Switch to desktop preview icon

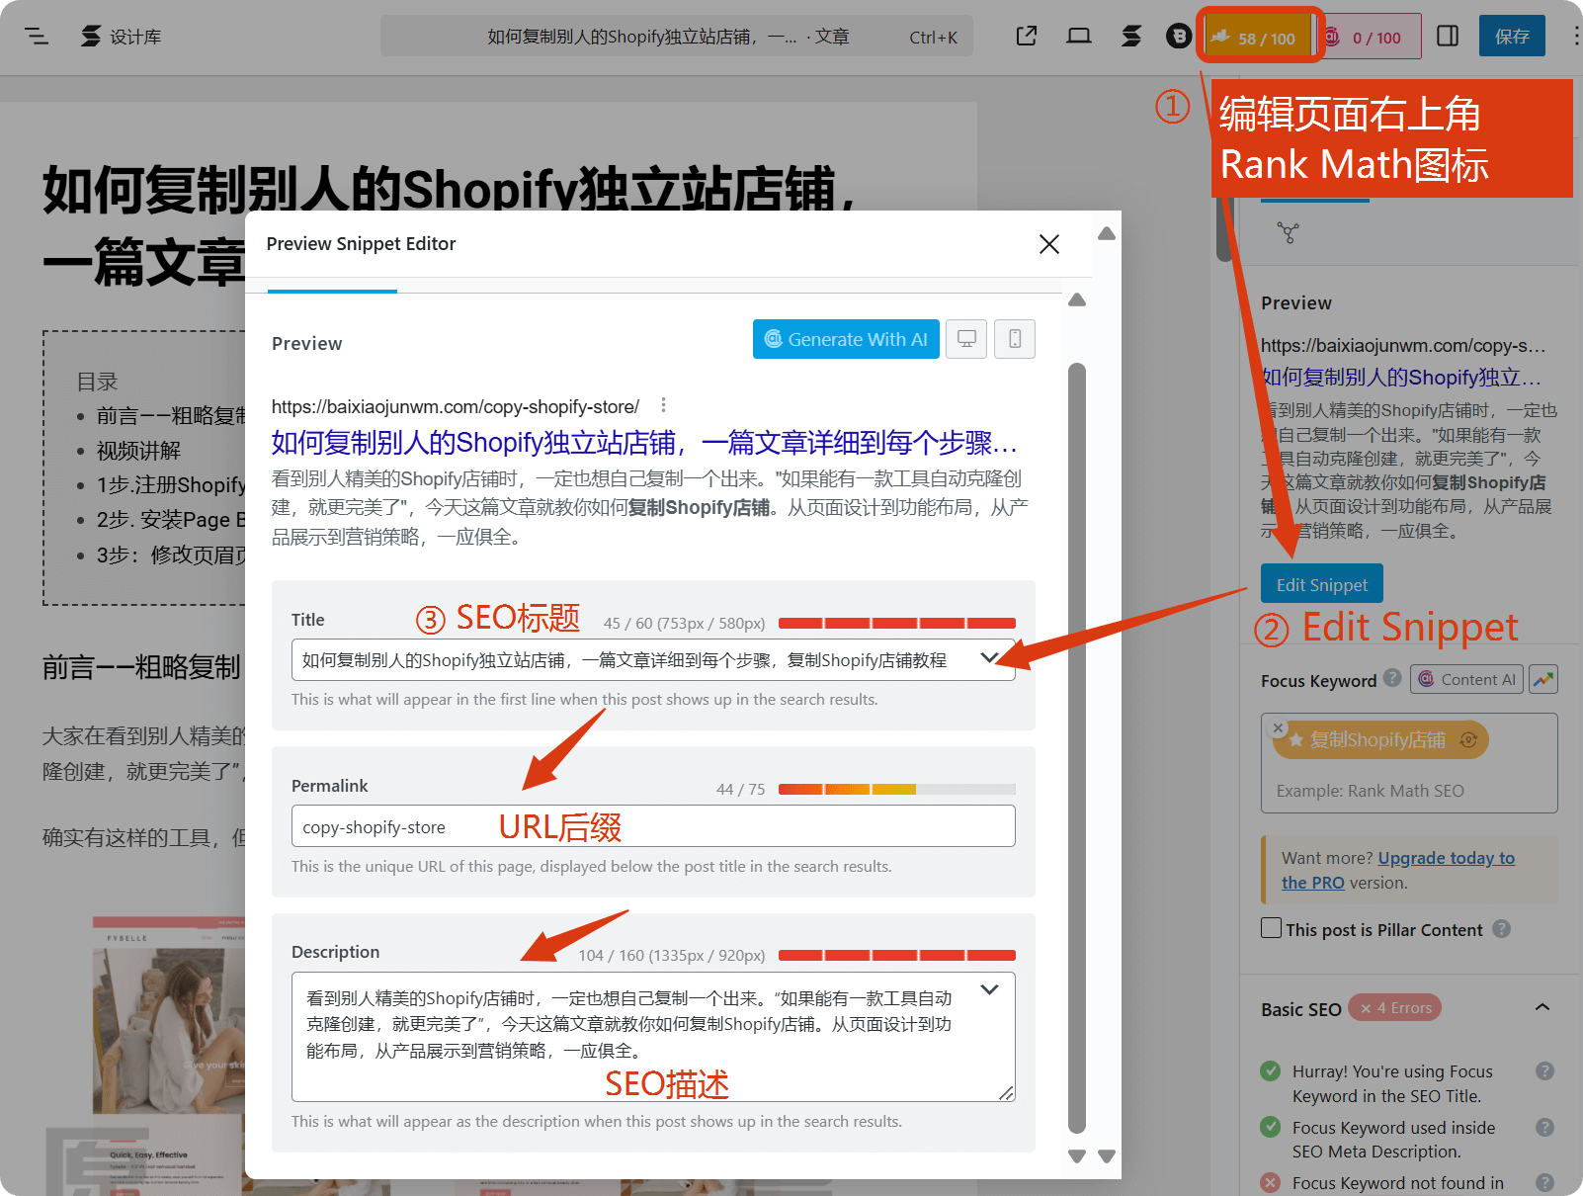(x=966, y=339)
